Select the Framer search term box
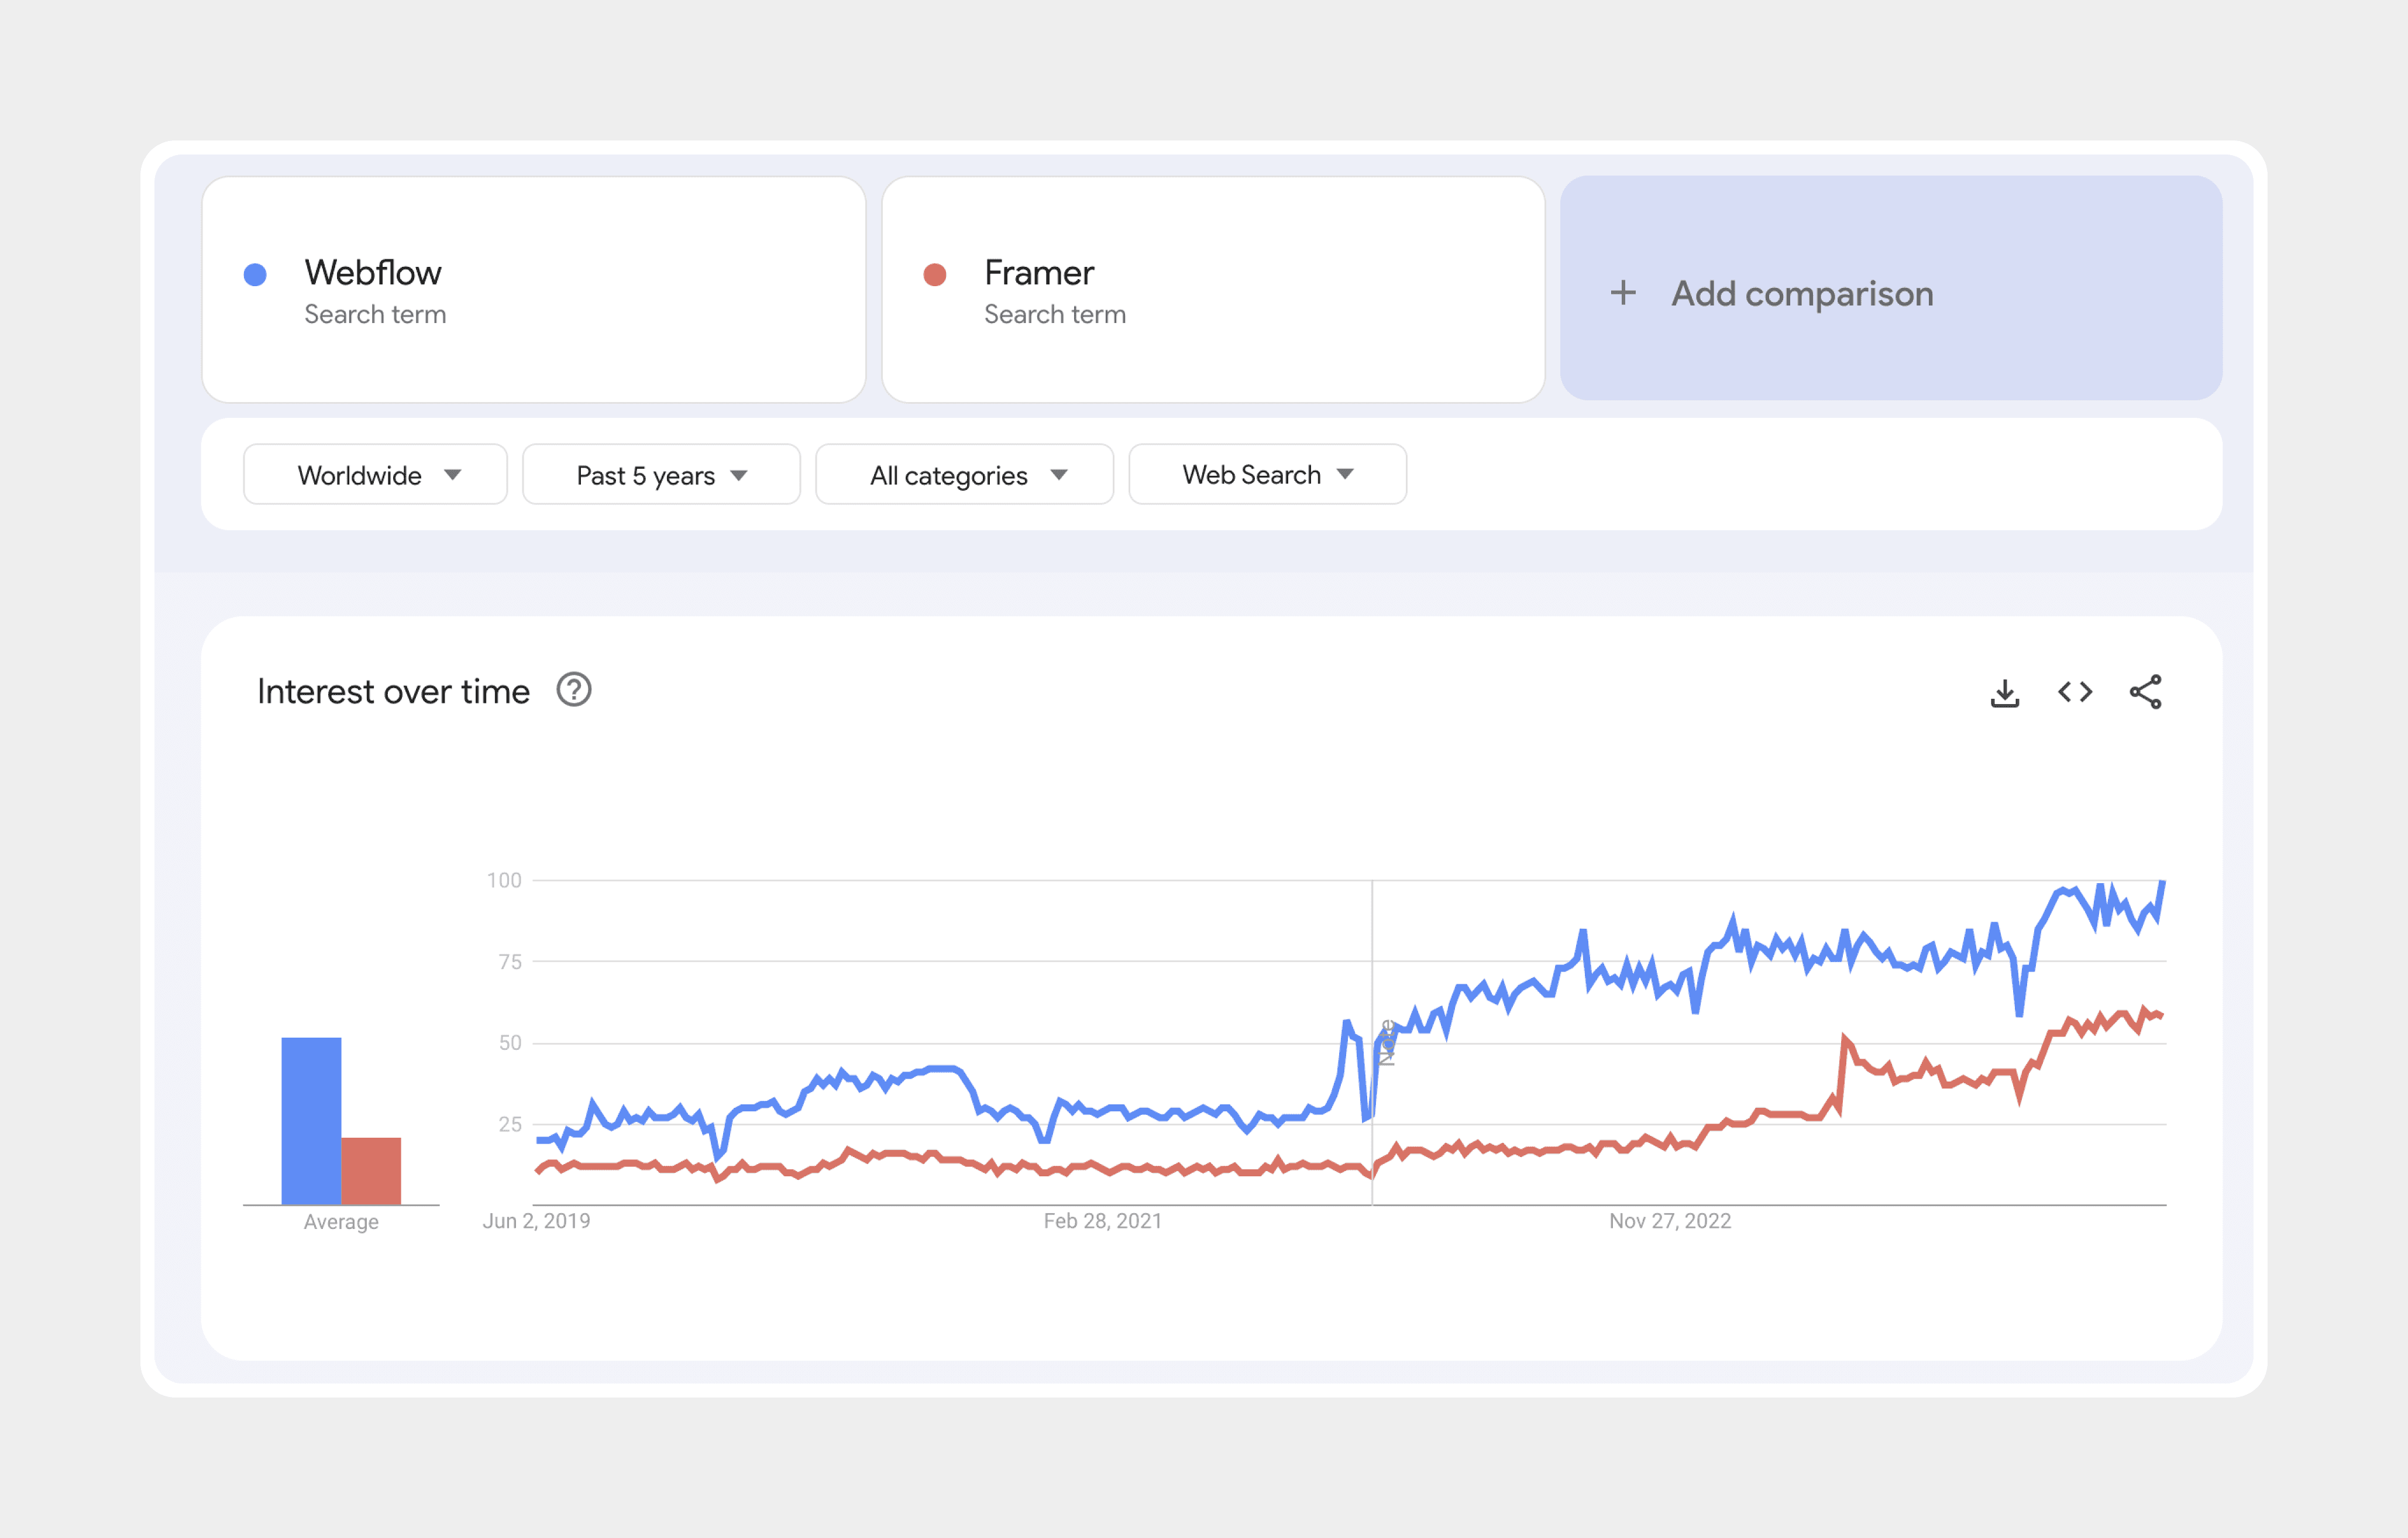Image resolution: width=2408 pixels, height=1538 pixels. tap(1213, 290)
